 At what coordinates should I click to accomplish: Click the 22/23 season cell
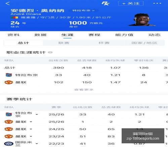coord(56,144)
